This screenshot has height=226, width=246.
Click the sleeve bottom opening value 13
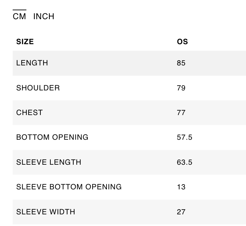(181, 187)
